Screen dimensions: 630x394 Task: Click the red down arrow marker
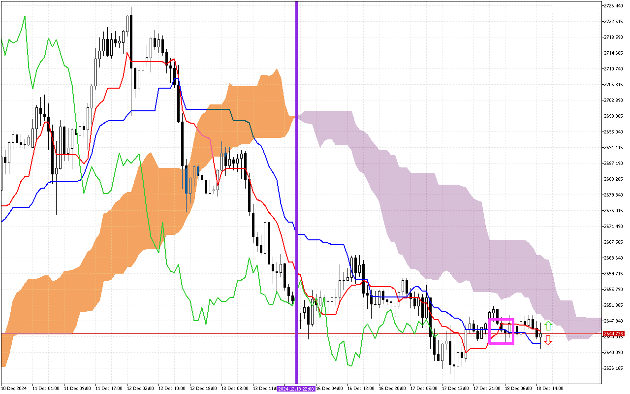click(x=548, y=340)
